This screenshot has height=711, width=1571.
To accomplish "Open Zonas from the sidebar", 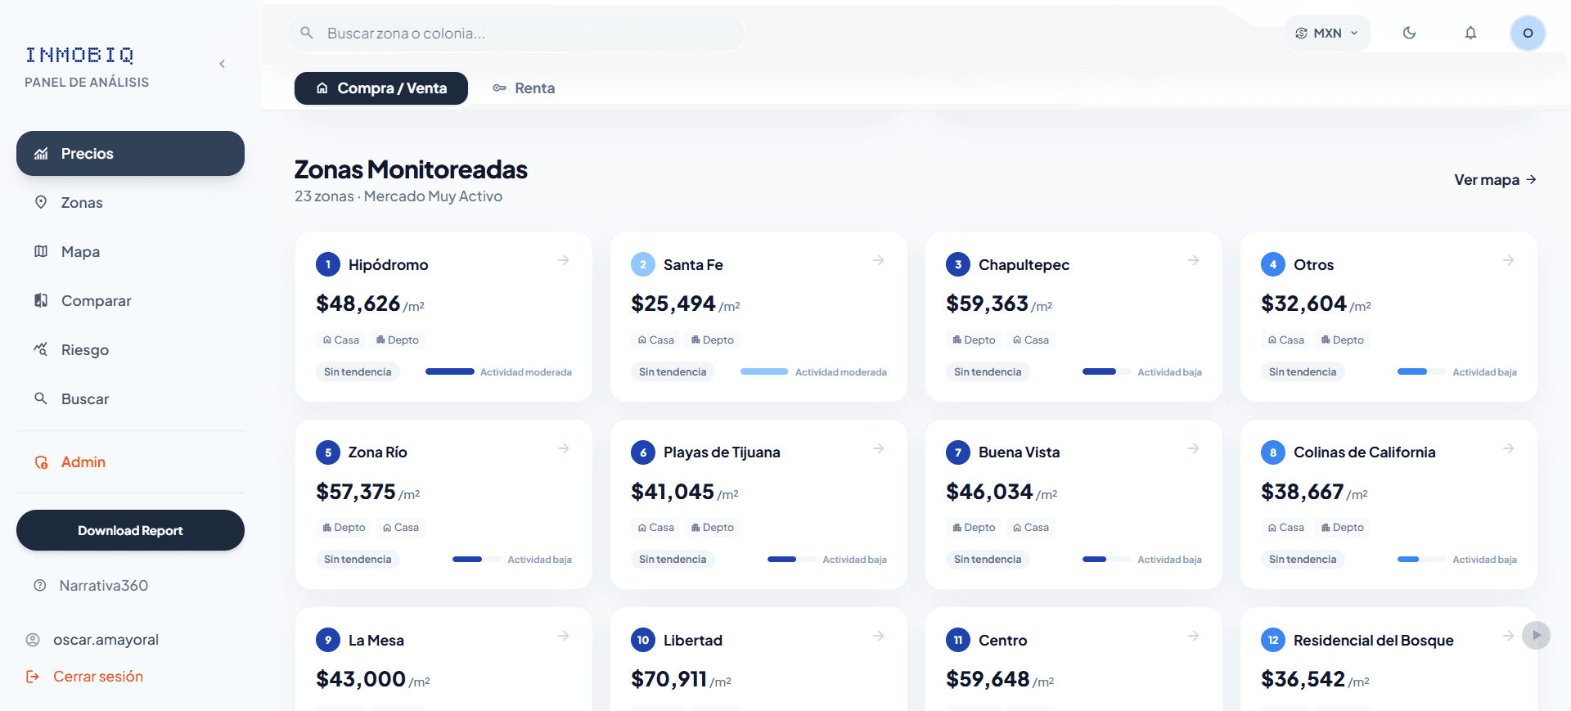I will click(x=82, y=203).
